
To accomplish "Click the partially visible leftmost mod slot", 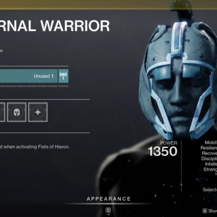I will (2, 112).
